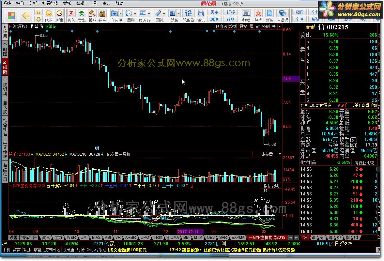Toggle the 复权 price adjustment button
This screenshot has height=261, width=384.
pyautogui.click(x=243, y=26)
